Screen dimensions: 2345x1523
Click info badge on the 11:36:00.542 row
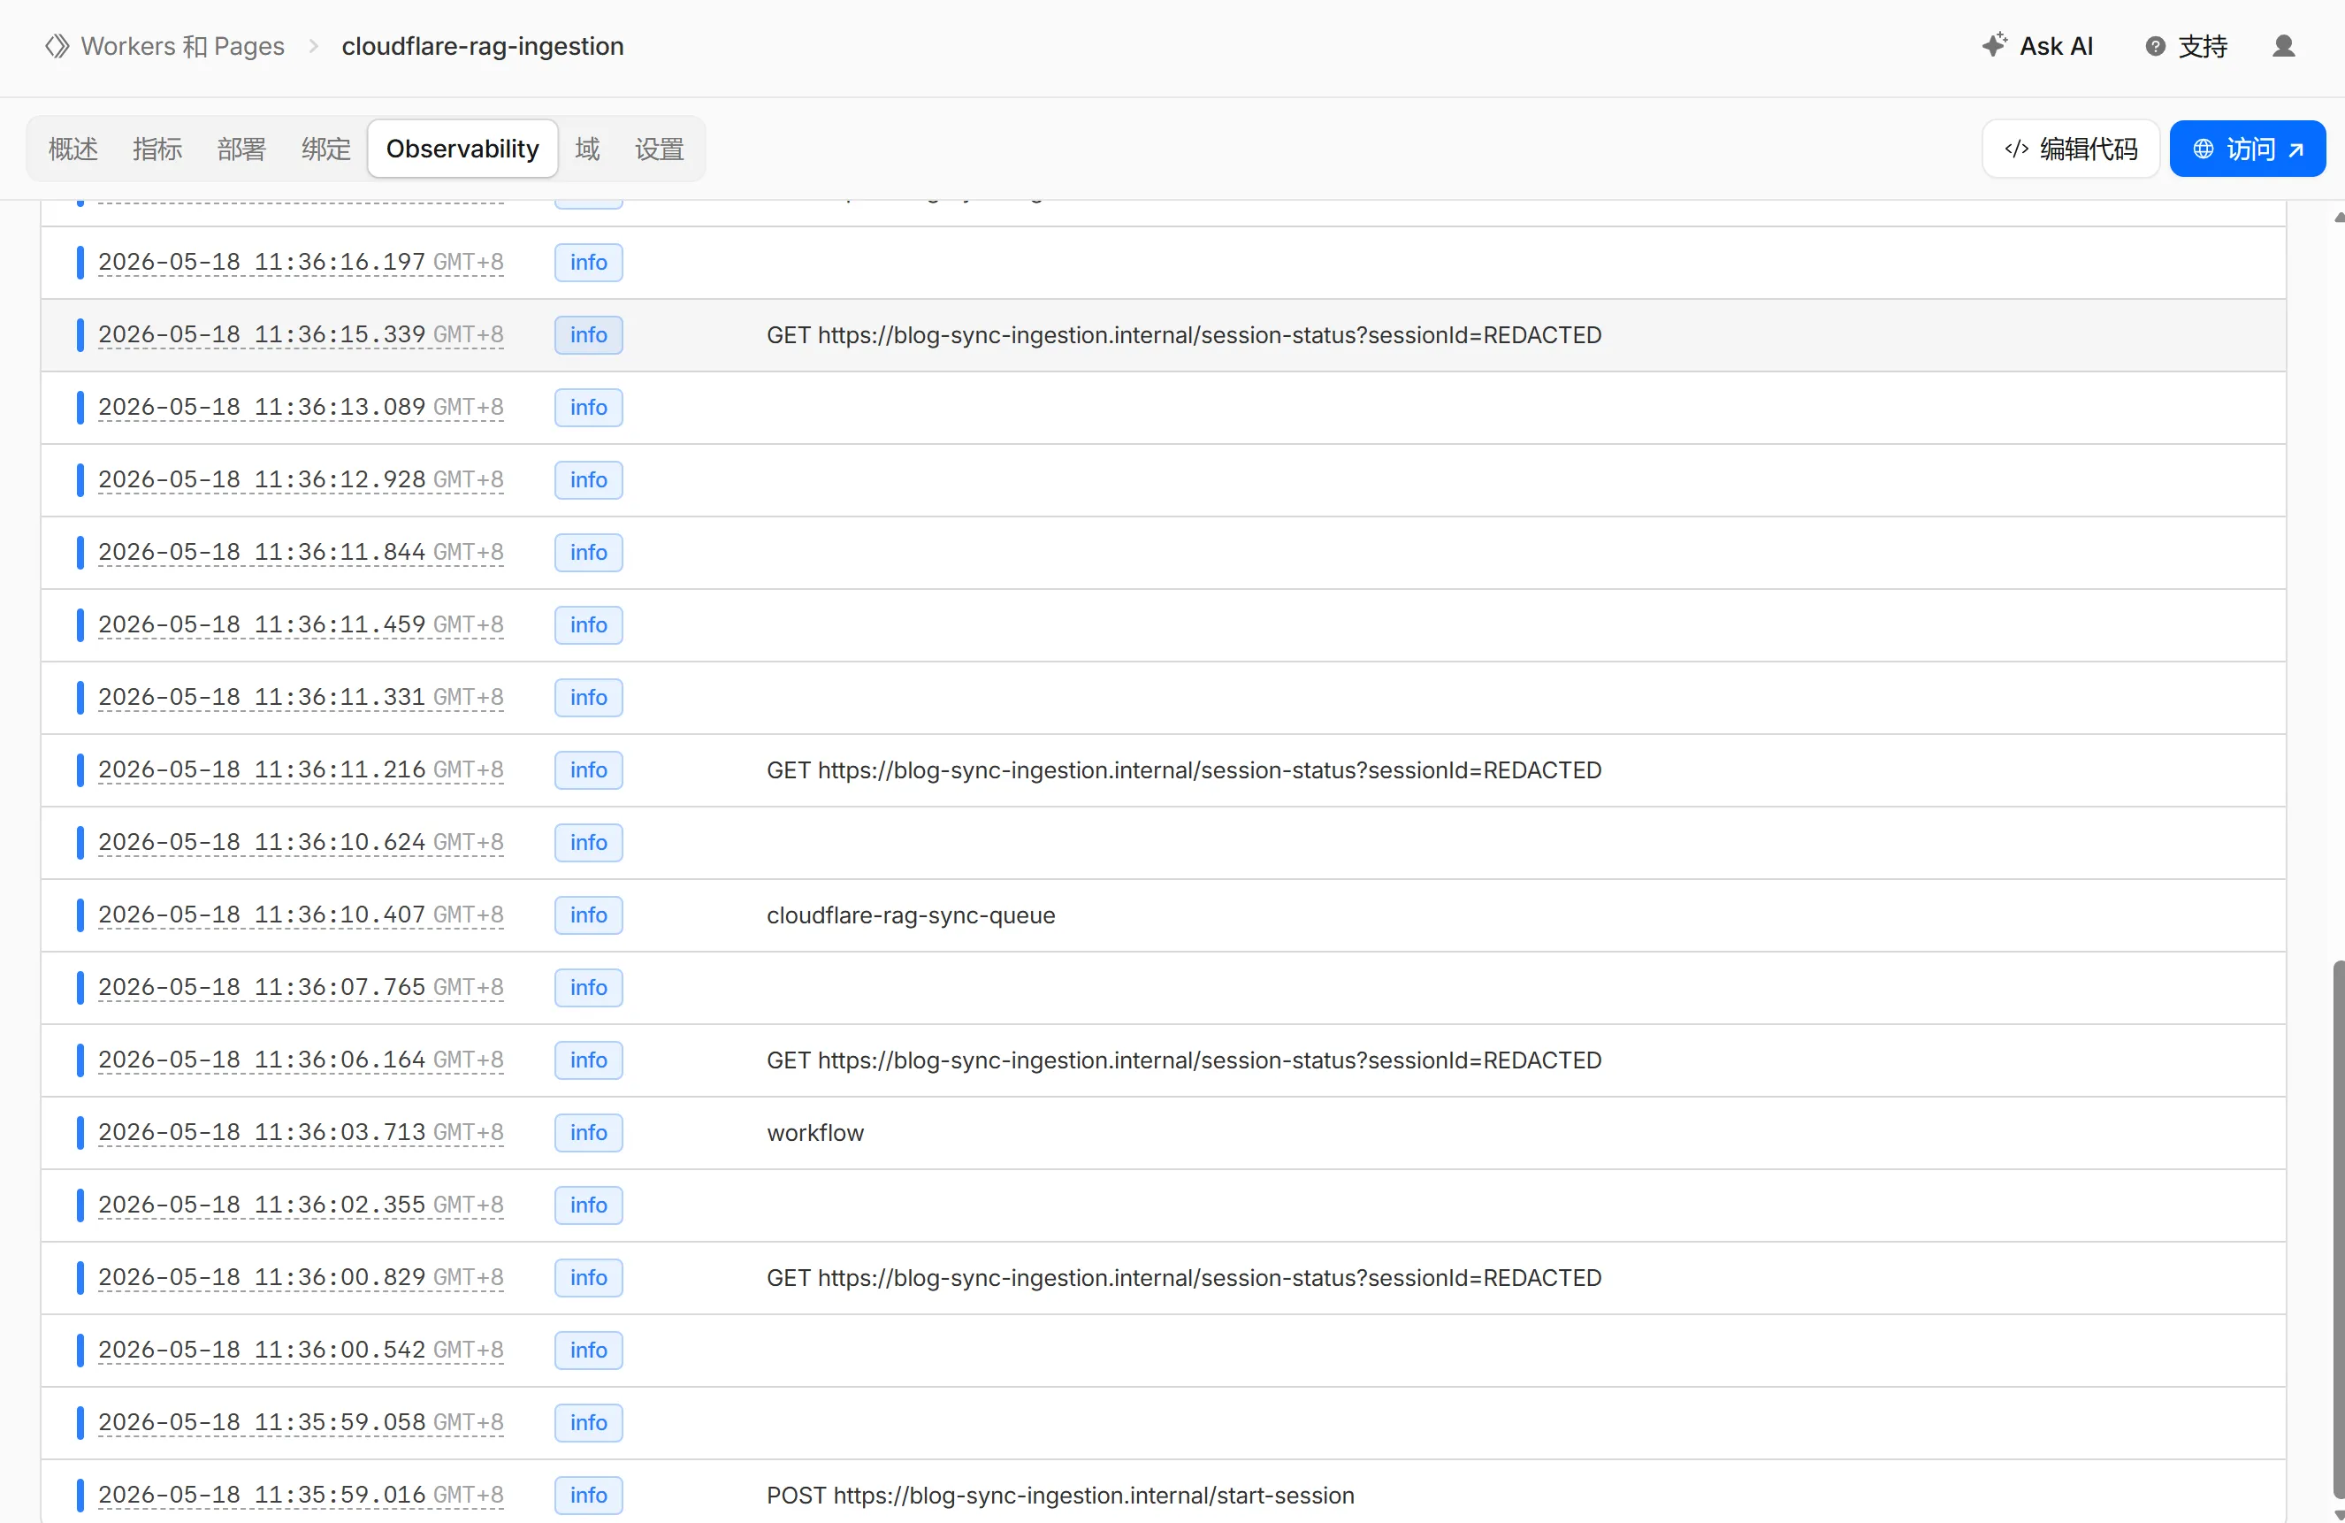tap(588, 1350)
